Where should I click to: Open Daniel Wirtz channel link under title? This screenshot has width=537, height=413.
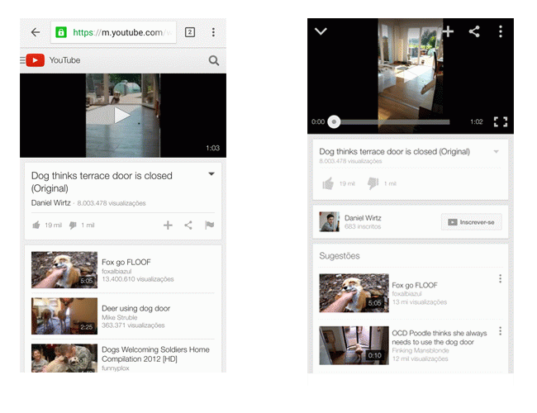(x=51, y=202)
